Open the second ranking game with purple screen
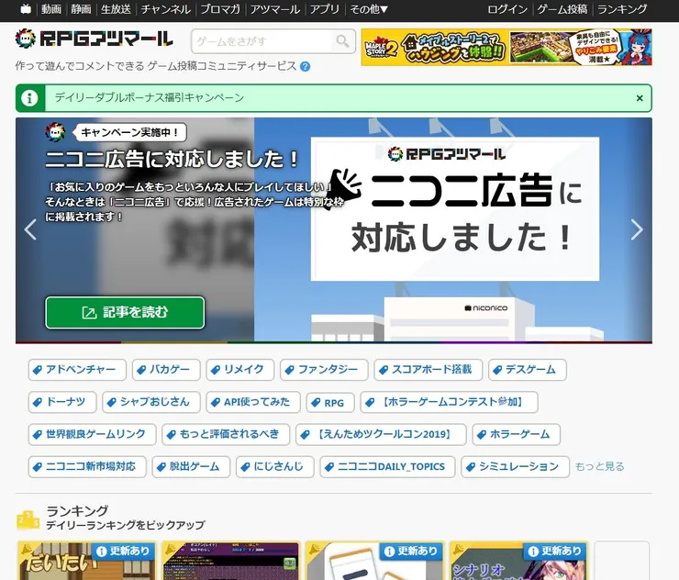The image size is (679, 580). tap(231, 561)
